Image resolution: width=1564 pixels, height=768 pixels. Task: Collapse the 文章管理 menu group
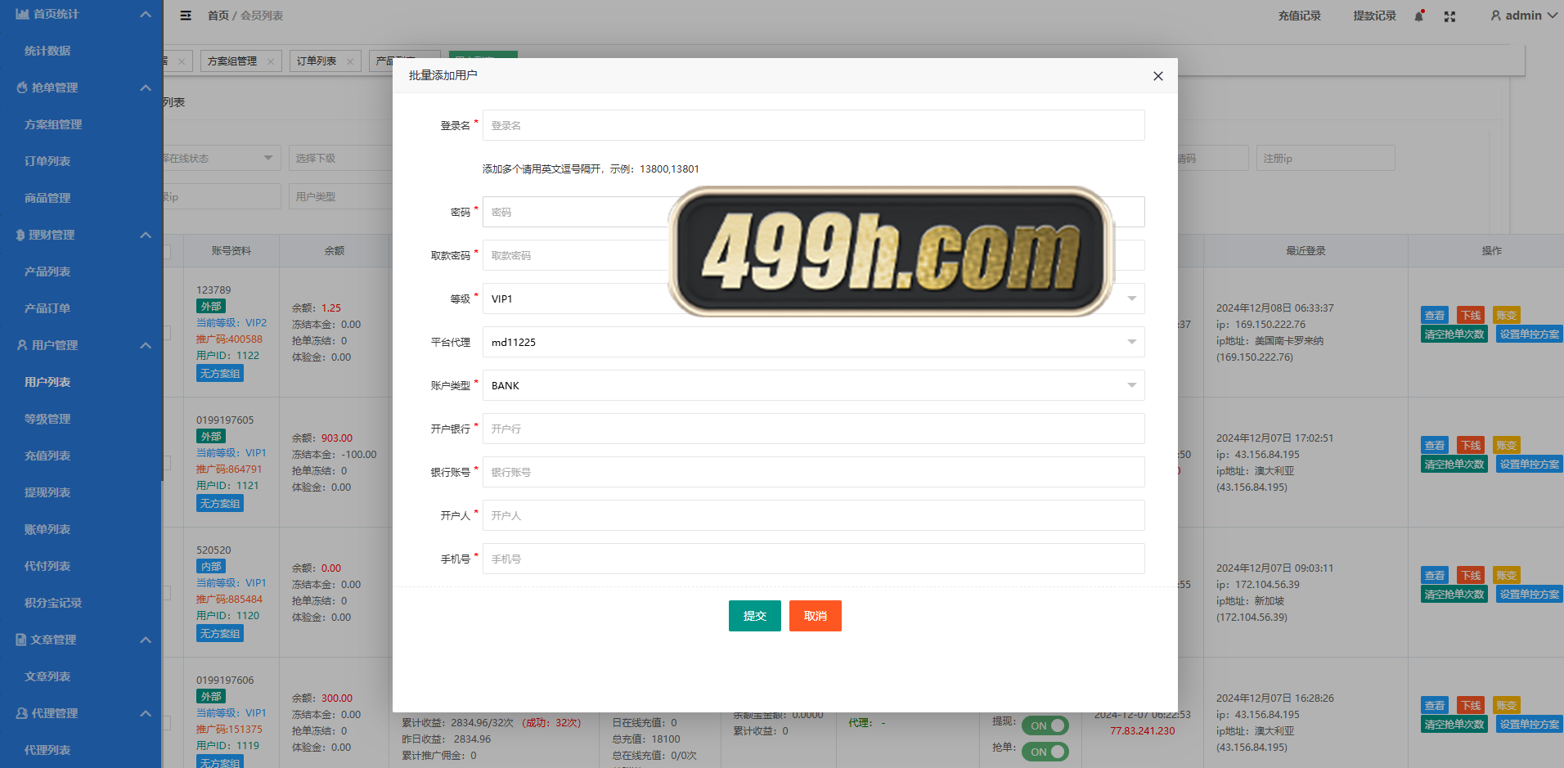[146, 640]
